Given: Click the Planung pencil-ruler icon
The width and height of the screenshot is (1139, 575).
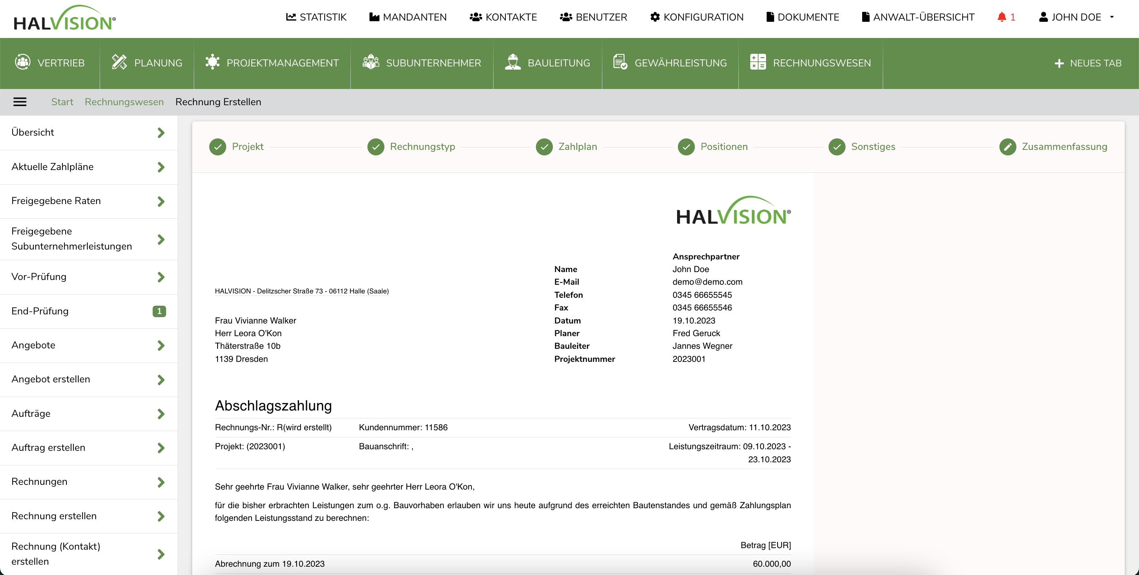Looking at the screenshot, I should tap(119, 62).
